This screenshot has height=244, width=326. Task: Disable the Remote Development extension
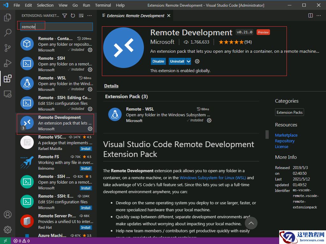(x=158, y=61)
